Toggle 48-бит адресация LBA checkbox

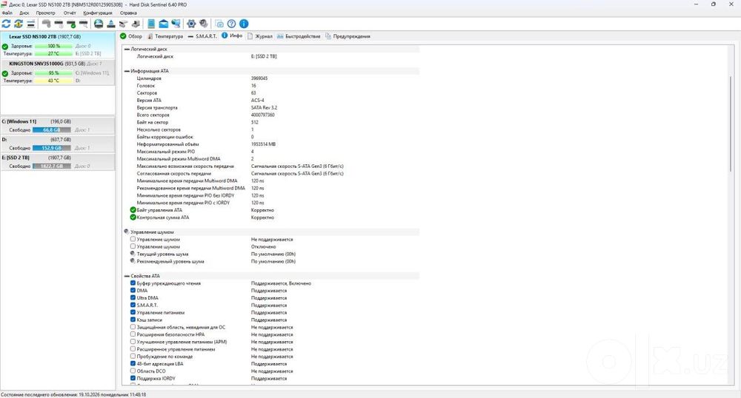(133, 363)
